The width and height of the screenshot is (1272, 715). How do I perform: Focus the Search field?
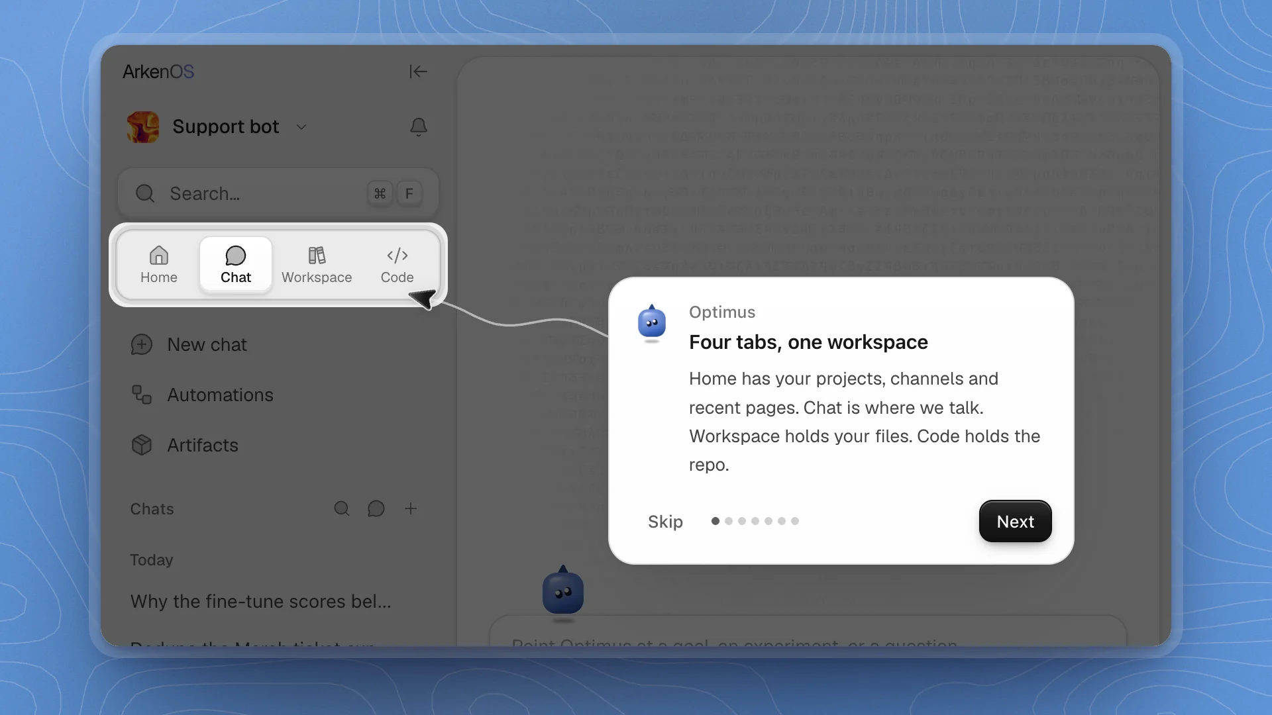(x=278, y=193)
